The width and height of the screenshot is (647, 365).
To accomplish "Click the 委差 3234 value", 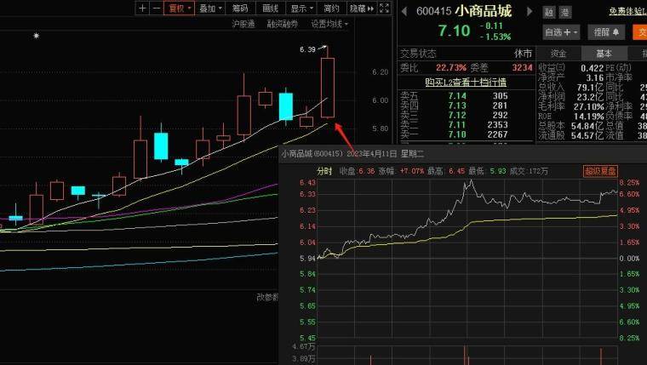I will click(522, 67).
